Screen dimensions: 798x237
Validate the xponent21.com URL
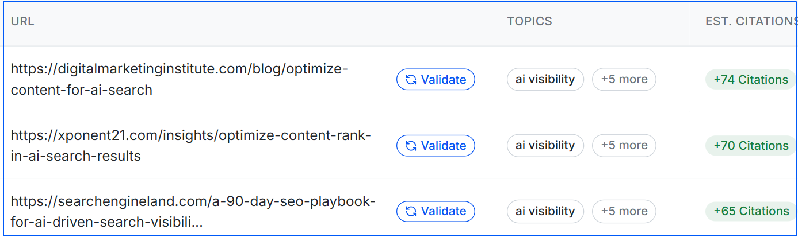(436, 146)
